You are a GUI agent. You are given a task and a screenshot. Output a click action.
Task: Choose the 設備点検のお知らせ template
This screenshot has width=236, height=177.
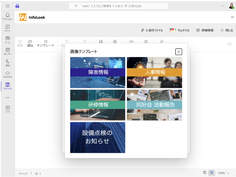pyautogui.click(x=98, y=138)
